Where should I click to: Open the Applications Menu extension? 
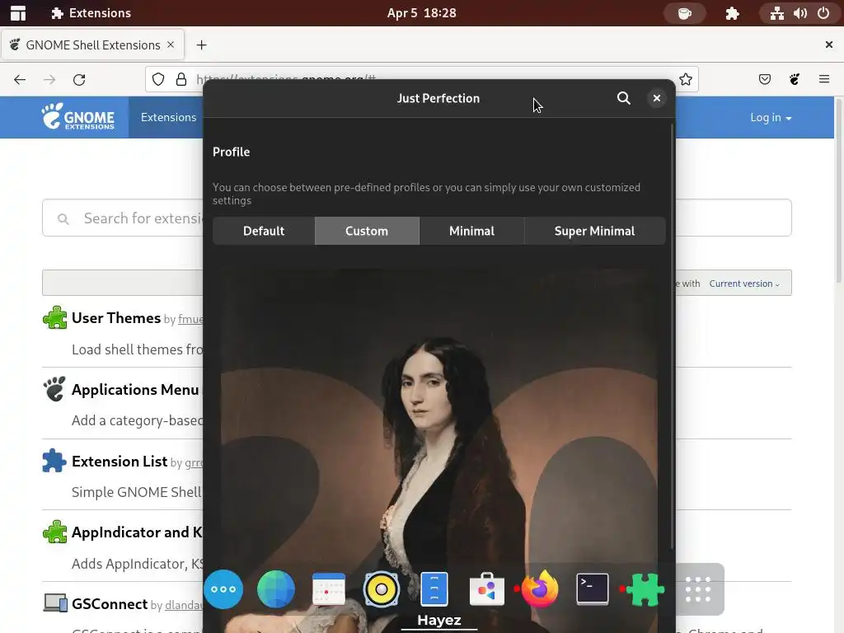click(x=135, y=390)
